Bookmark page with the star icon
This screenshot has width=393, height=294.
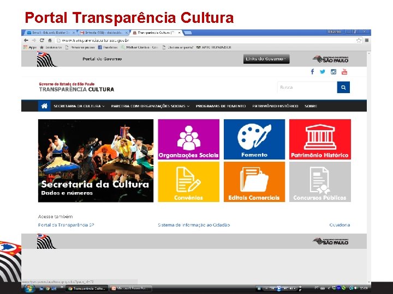tap(359, 40)
